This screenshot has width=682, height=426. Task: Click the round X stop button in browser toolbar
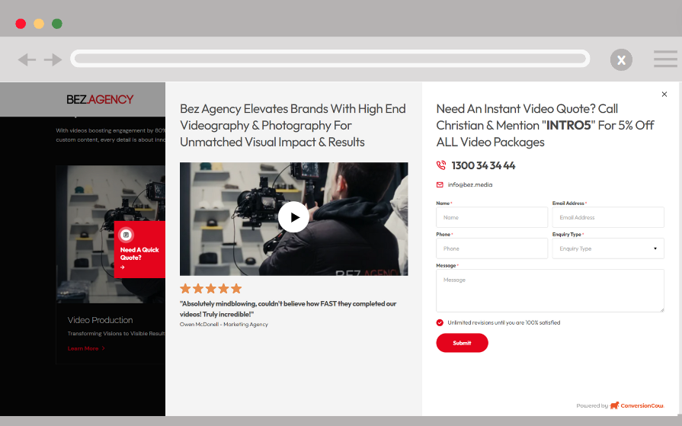(x=621, y=59)
